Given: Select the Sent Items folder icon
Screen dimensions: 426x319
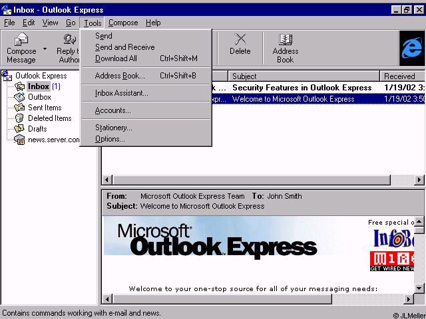Looking at the screenshot, I should click(19, 108).
